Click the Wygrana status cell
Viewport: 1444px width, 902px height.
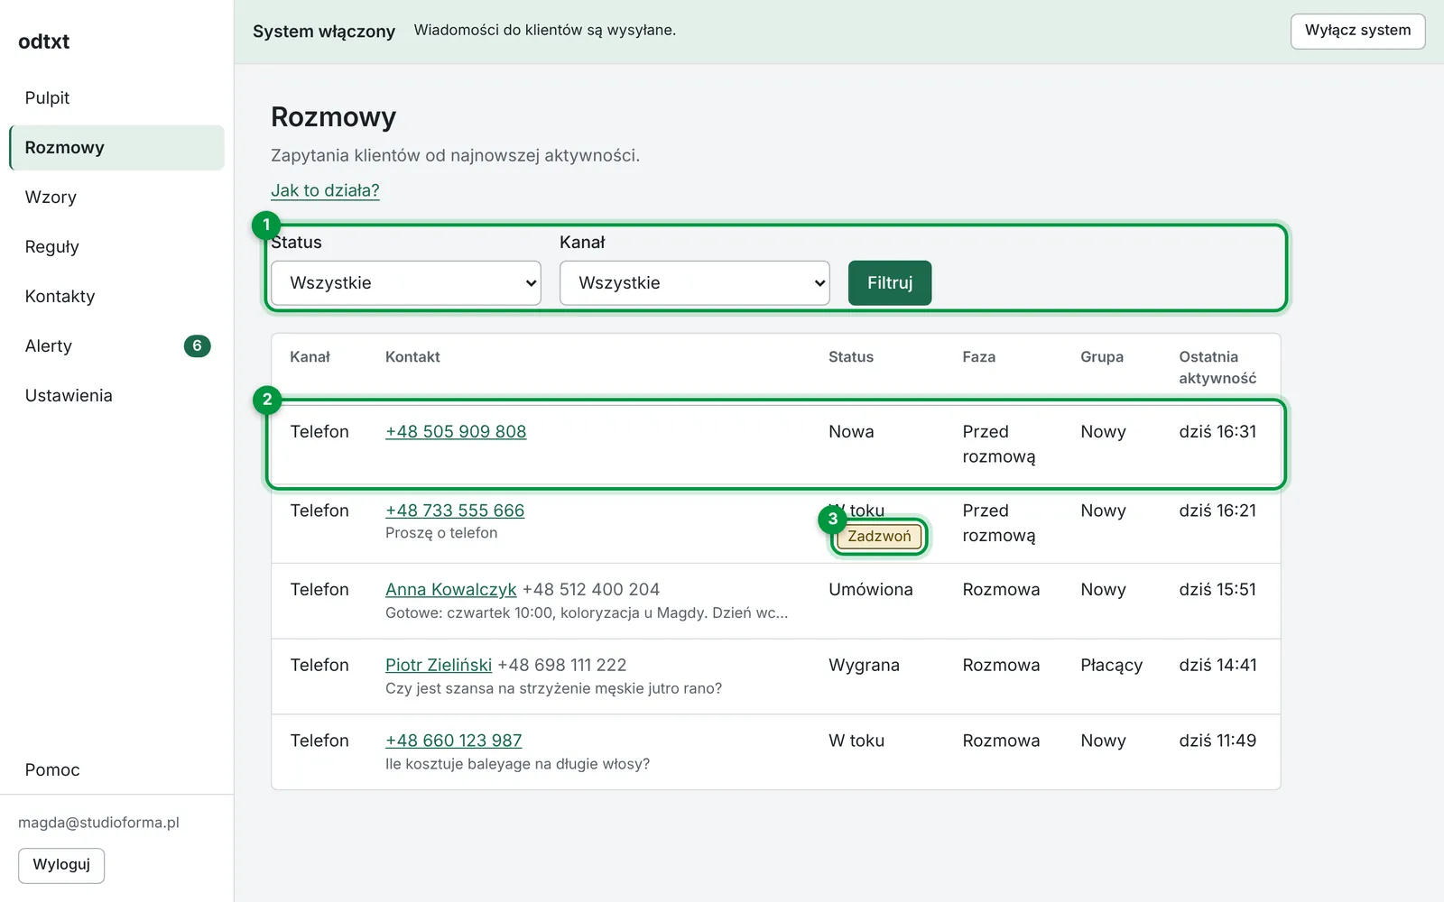(x=864, y=665)
